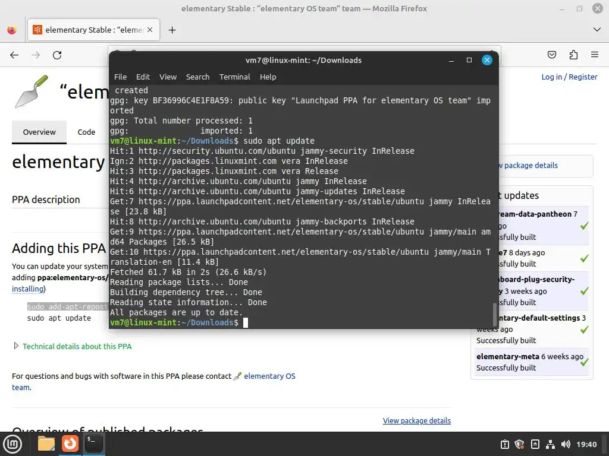Open the list all tabs chevron
Viewport: 609px width, 456px height.
(x=597, y=30)
